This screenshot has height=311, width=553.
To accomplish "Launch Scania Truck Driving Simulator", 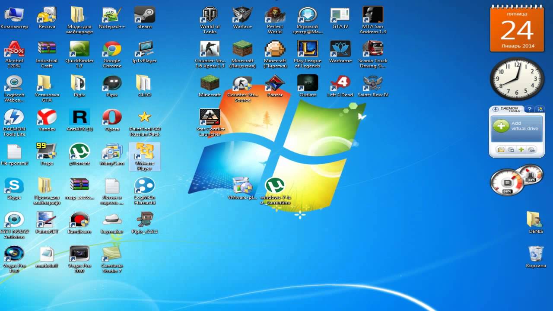I will click(372, 55).
